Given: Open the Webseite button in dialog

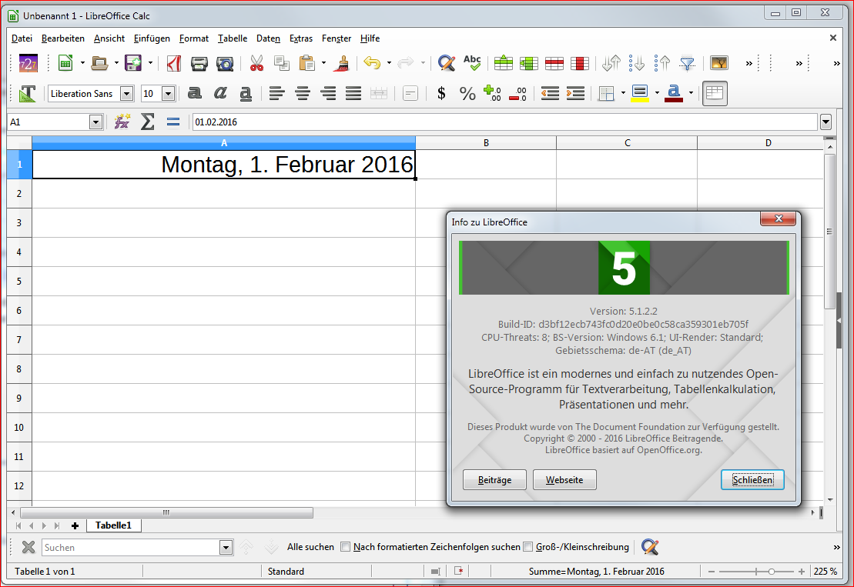Looking at the screenshot, I should pos(564,480).
